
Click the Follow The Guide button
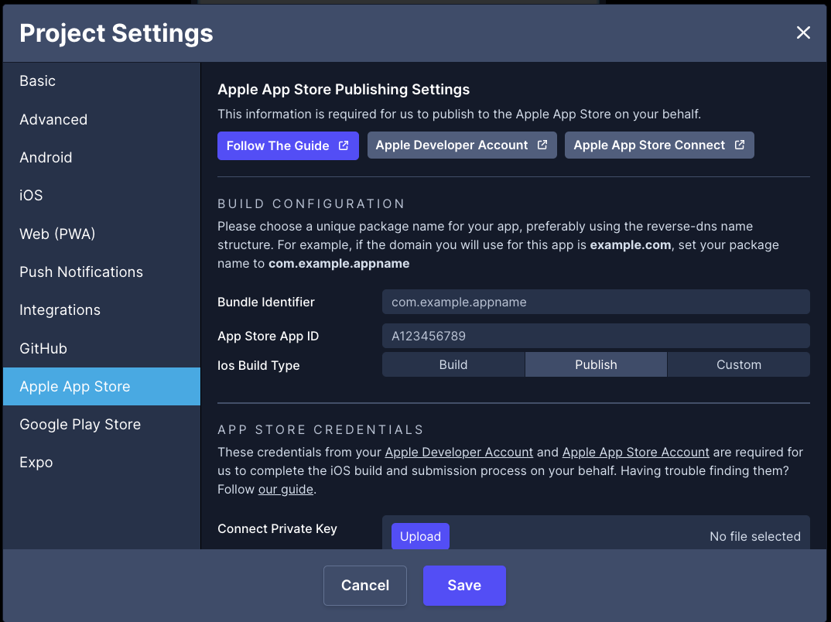(x=288, y=145)
